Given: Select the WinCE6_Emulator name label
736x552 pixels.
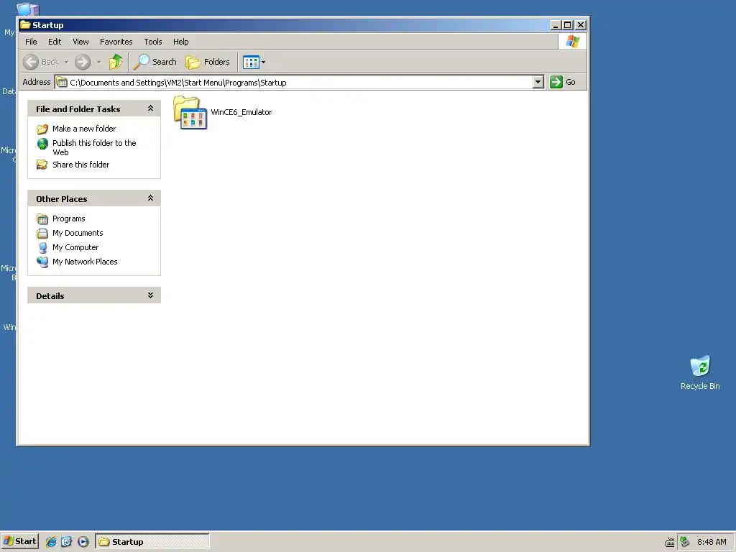Looking at the screenshot, I should 241,112.
